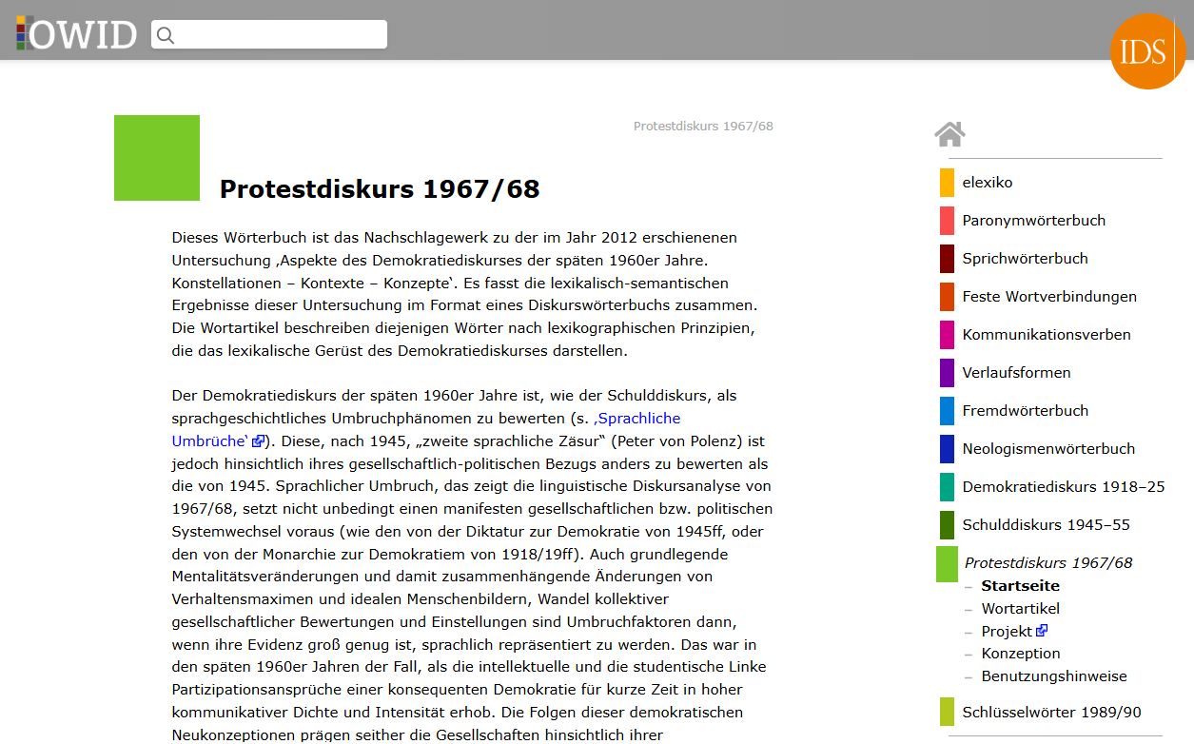Click the blue square beside Fremdwörterbuch

(947, 410)
